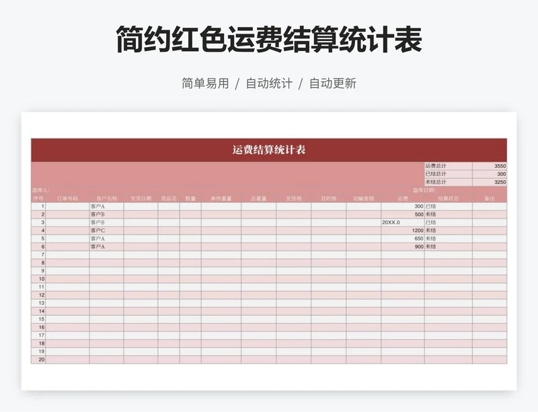The image size is (538, 412).
Task: Select the 3550 freight total value
Action: tap(490, 166)
